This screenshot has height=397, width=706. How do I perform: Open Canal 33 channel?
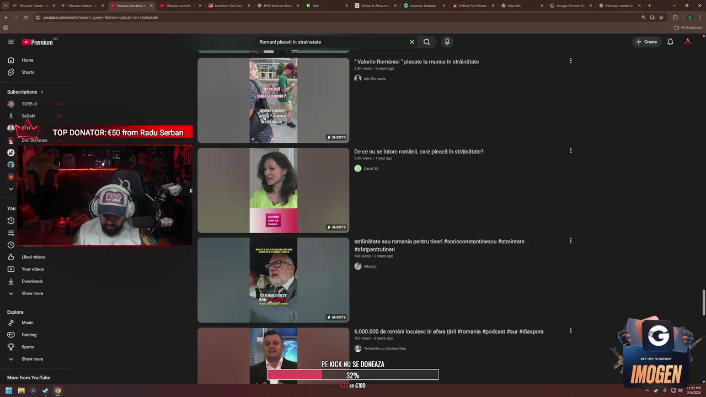pos(371,169)
